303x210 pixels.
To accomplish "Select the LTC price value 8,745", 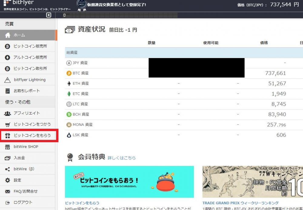I will point(279,104).
